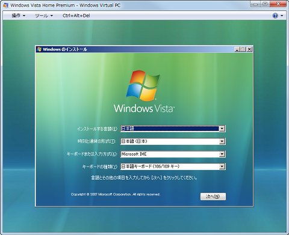Click the Windows Vista wordmark text

[x=144, y=108]
